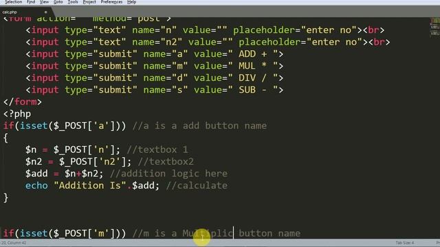Click the if(isset($_POST['m'])) statement
The width and height of the screenshot is (440, 247).
[65, 233]
